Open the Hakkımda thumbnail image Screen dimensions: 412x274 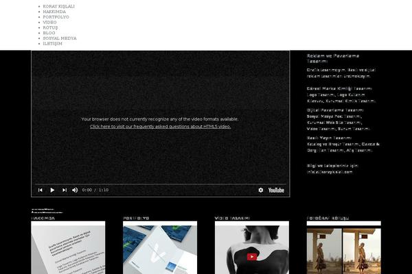pyautogui.click(x=68, y=247)
